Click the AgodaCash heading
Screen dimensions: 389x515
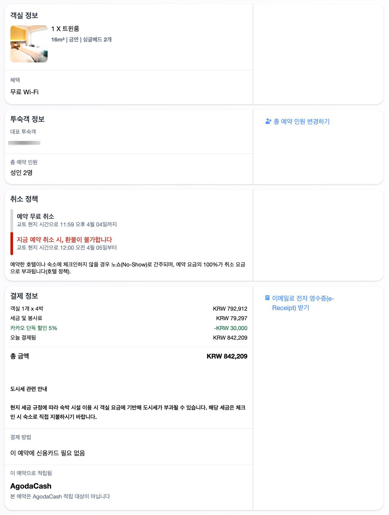(31, 486)
